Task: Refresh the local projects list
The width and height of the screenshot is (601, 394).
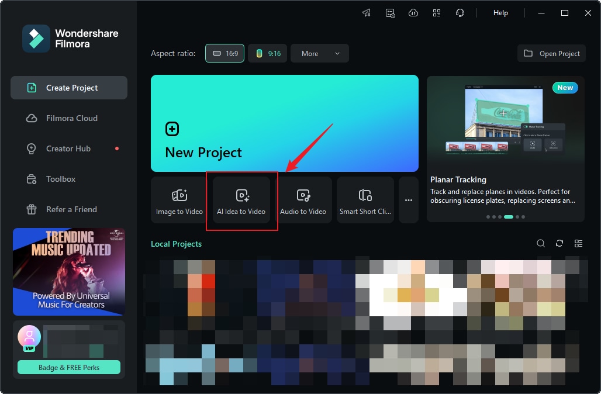Action: (x=559, y=243)
